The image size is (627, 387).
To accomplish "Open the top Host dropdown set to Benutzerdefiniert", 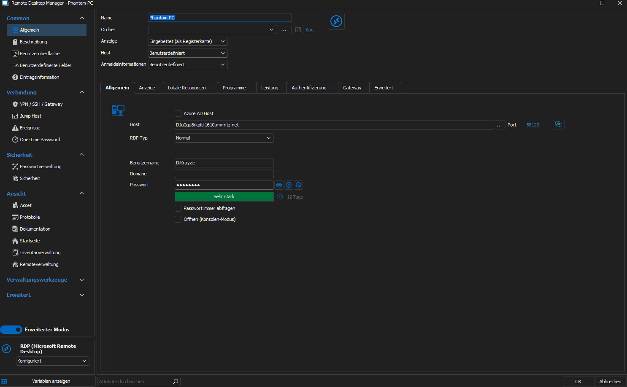I will (188, 53).
